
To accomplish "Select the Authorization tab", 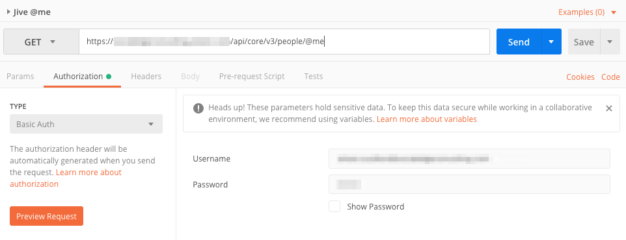I will 82,77.
